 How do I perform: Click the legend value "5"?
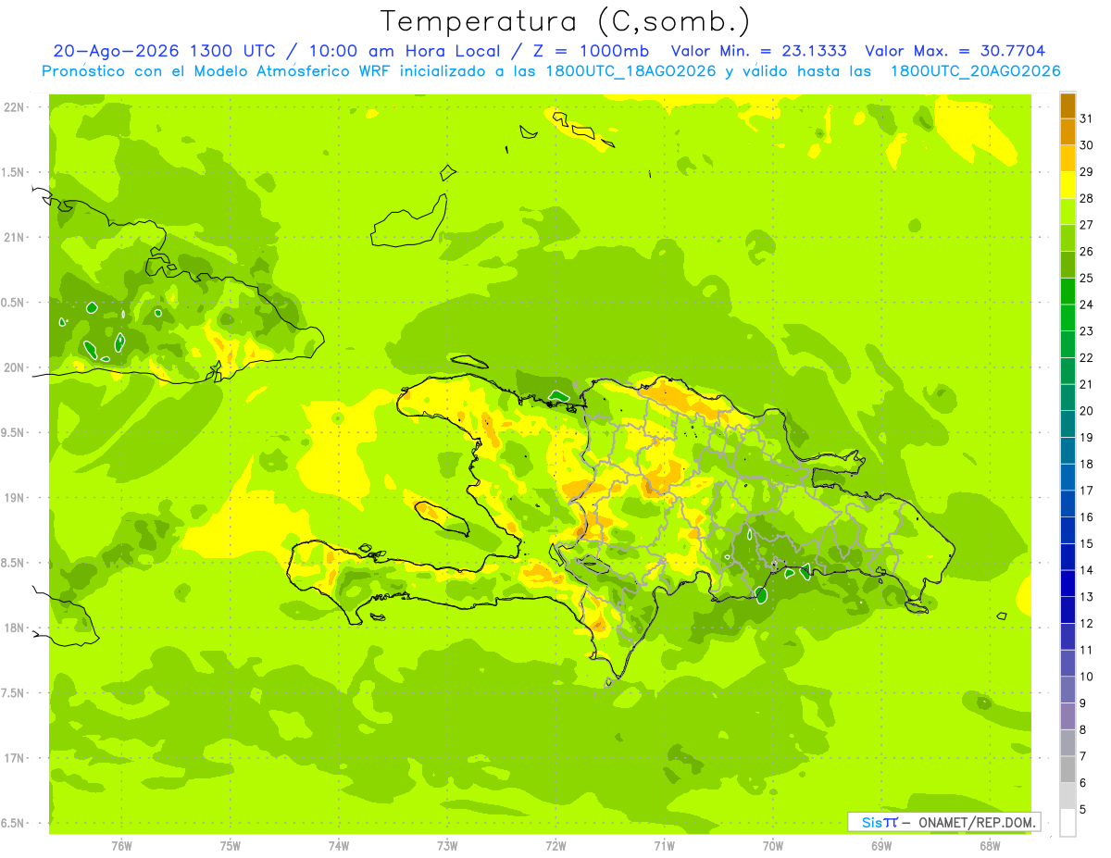pos(1083,810)
